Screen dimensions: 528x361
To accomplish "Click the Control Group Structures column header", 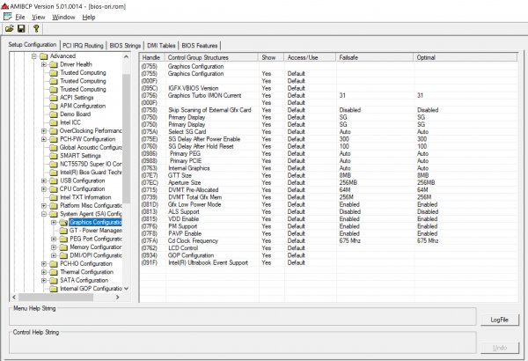I will click(x=212, y=57).
